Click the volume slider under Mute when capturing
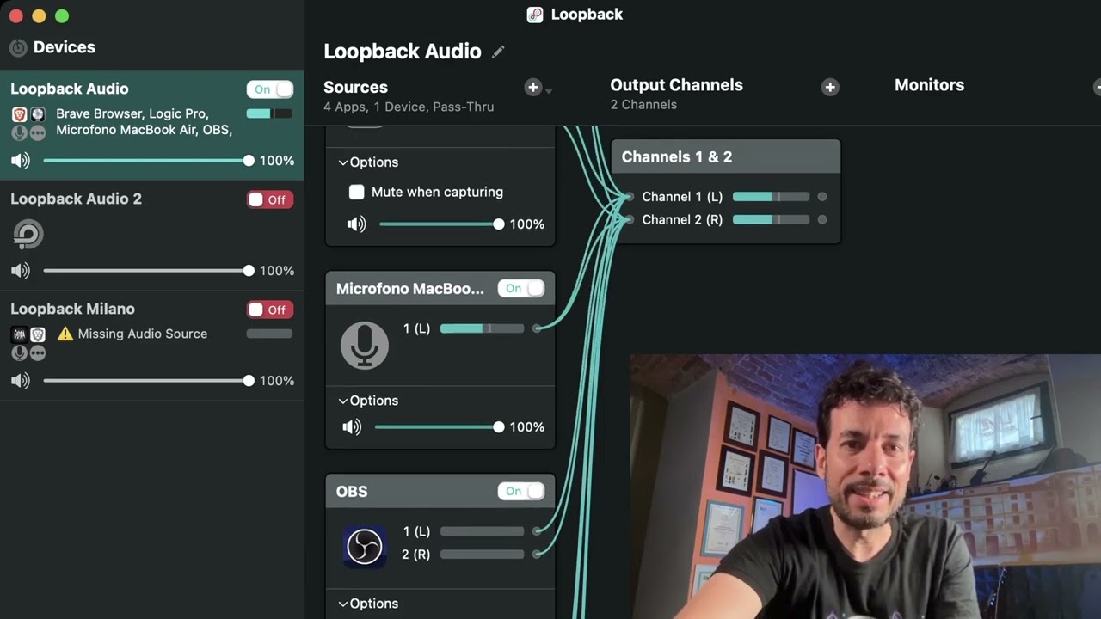This screenshot has height=619, width=1101. coord(440,224)
